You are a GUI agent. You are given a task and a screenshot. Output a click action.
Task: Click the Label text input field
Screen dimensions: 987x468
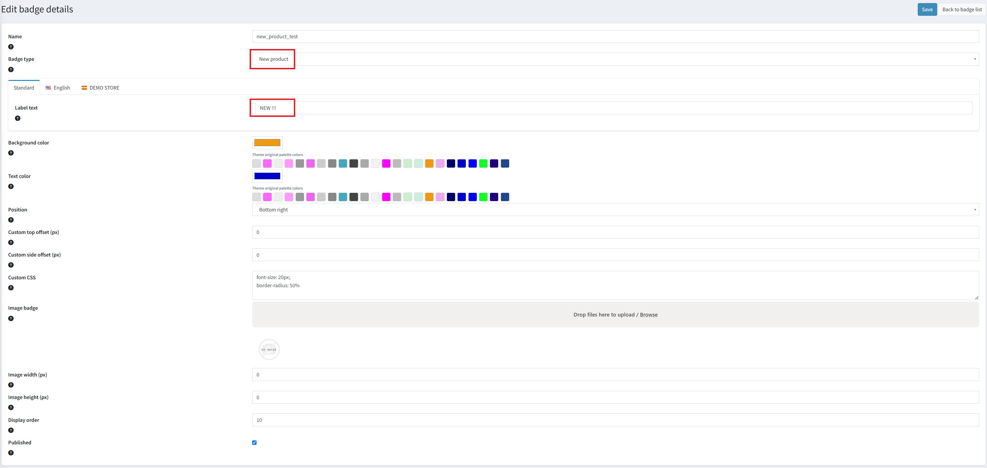pos(614,108)
